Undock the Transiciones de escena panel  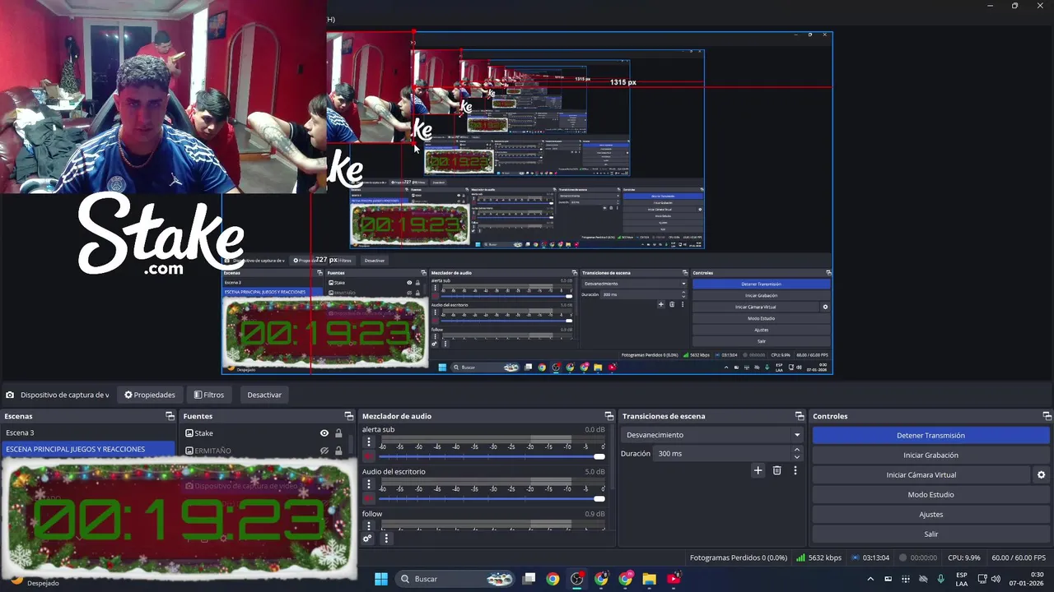click(799, 416)
